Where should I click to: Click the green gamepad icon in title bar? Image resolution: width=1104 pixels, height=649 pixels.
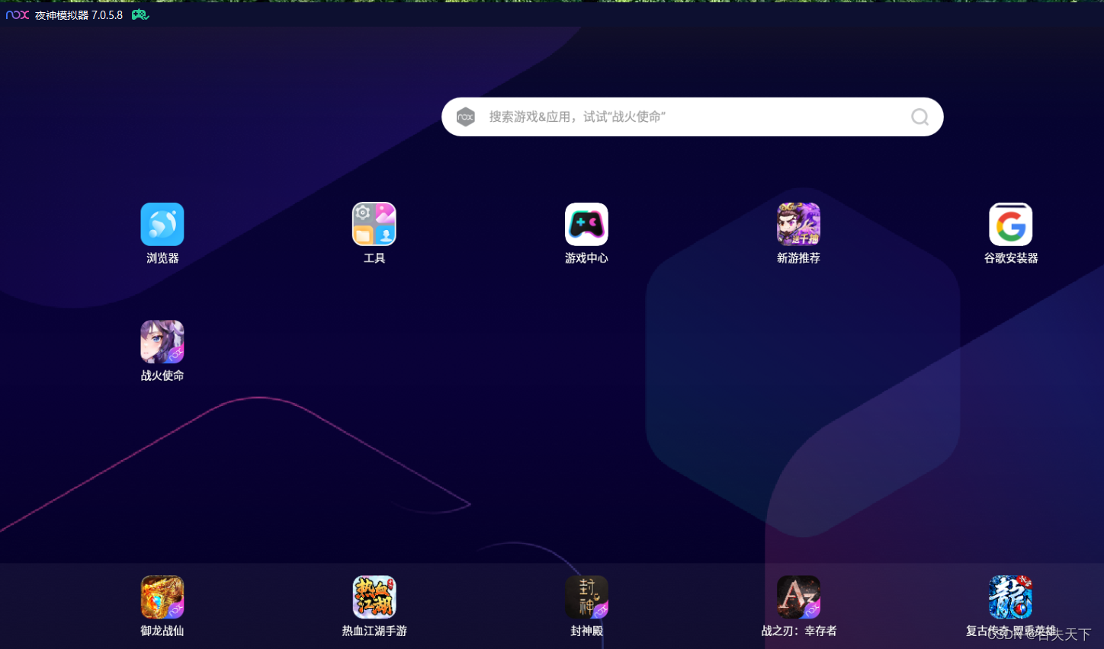coord(140,14)
